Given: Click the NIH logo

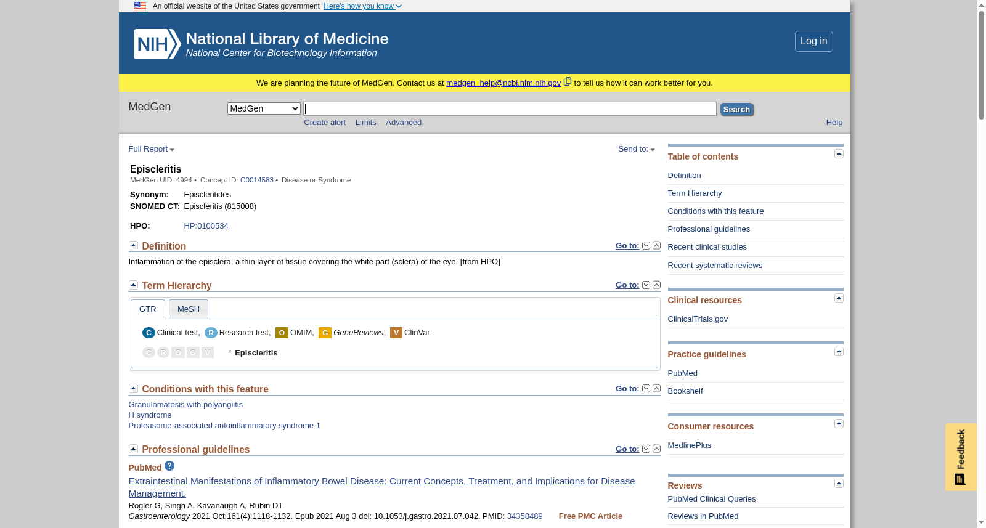Looking at the screenshot, I should pos(157,44).
